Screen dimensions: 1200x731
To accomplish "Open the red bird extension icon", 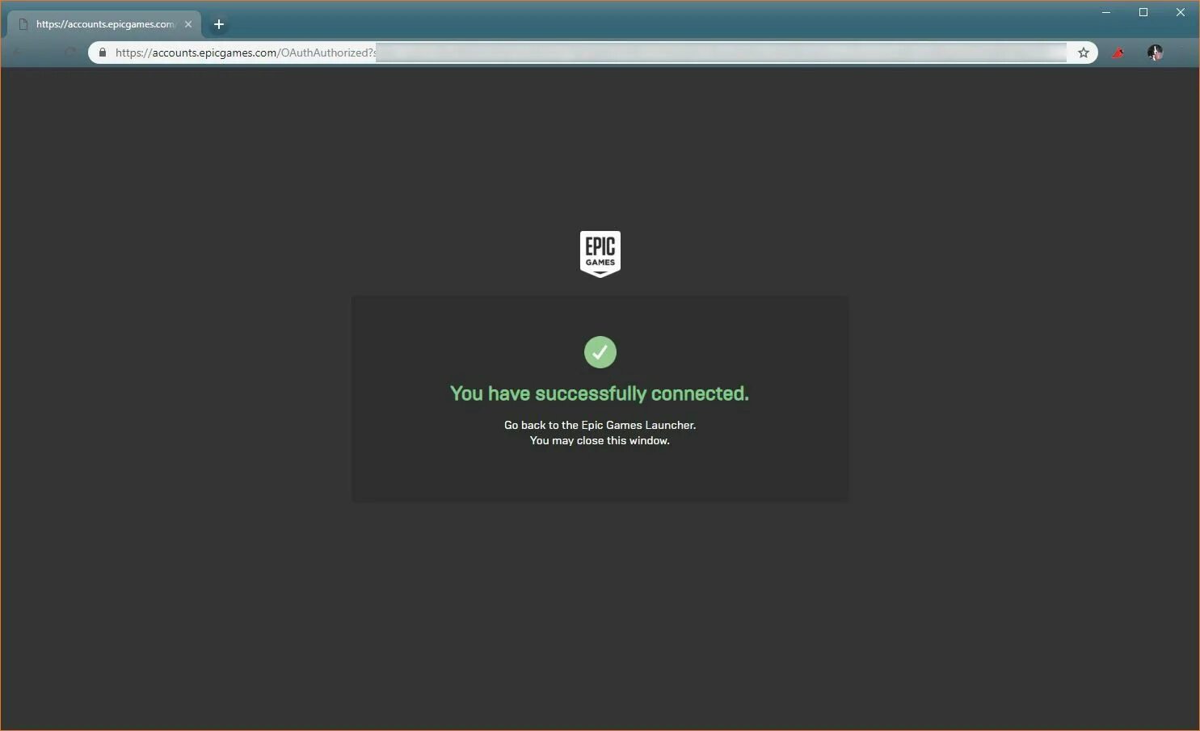I will click(x=1118, y=53).
